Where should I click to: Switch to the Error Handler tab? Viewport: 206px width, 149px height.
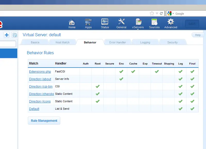click(x=118, y=42)
